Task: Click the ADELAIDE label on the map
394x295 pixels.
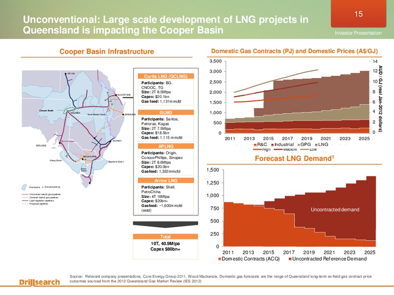Action: (x=41, y=146)
